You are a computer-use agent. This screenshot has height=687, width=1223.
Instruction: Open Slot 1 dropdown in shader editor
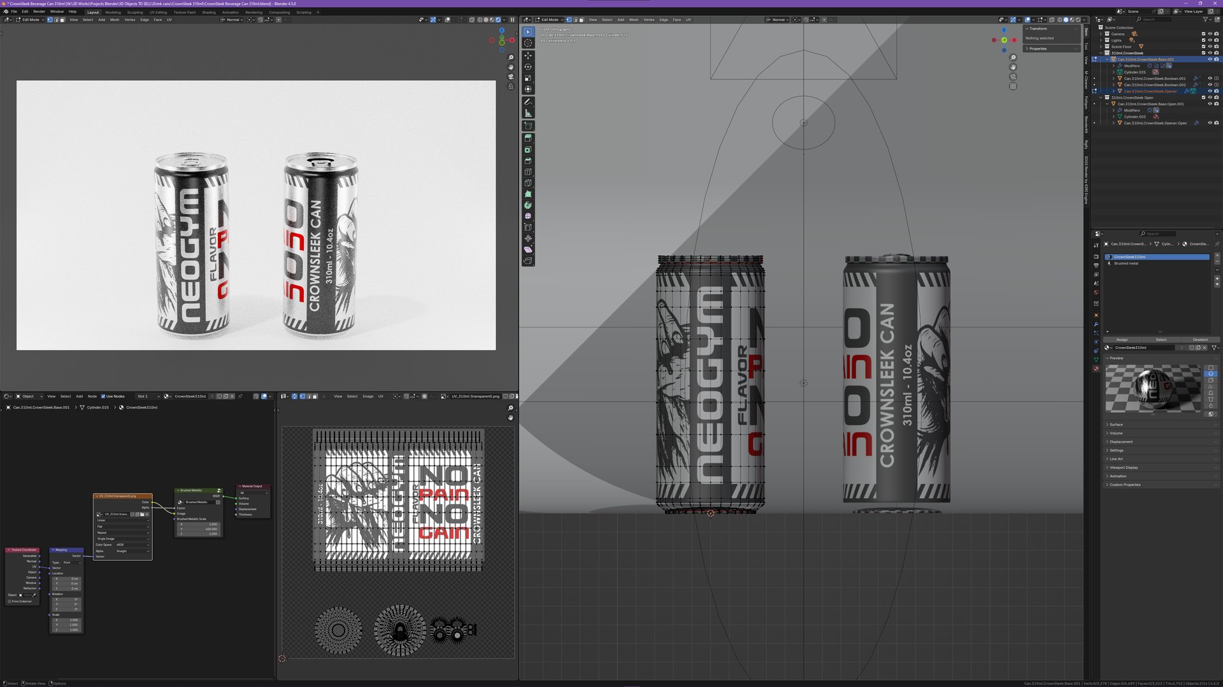coord(148,396)
